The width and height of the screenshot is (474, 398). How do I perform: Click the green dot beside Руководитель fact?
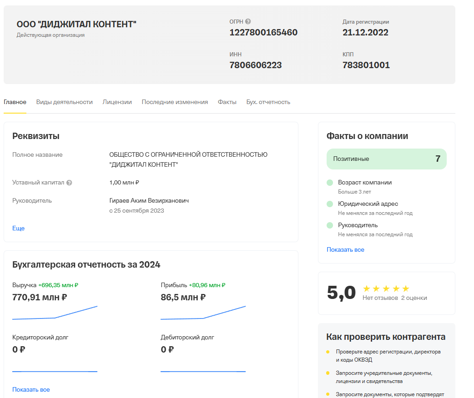click(330, 225)
